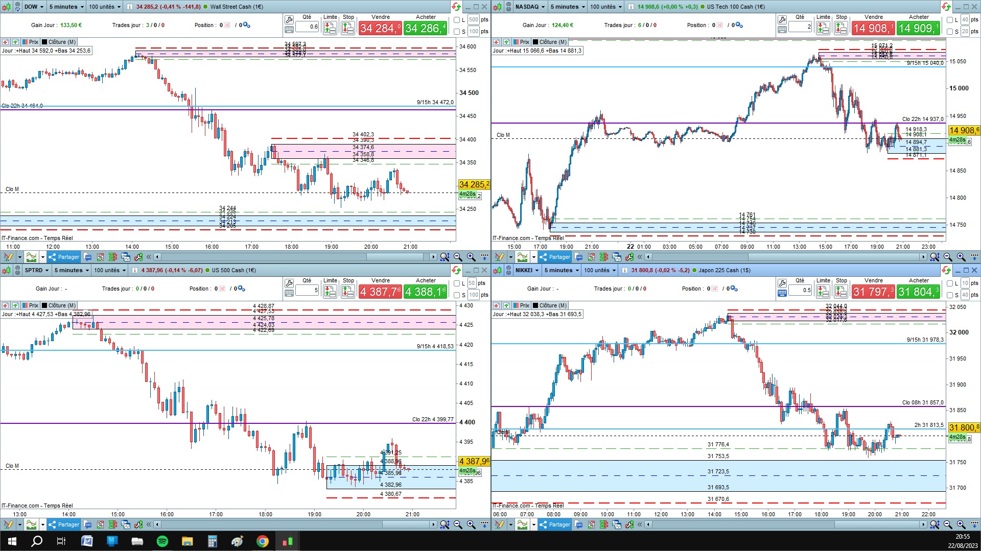Toggle the S checkbox in NIKKEI window
The width and height of the screenshot is (981, 551).
pyautogui.click(x=950, y=295)
